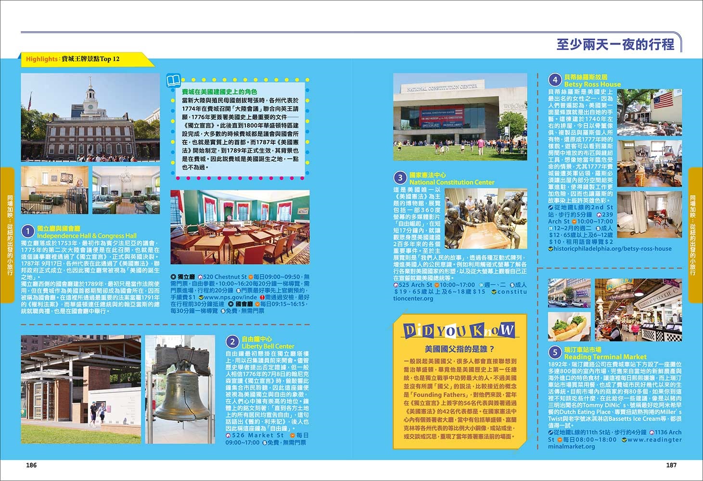Click number 1 badge for Independence Hall
The image size is (703, 481).
(x=28, y=232)
